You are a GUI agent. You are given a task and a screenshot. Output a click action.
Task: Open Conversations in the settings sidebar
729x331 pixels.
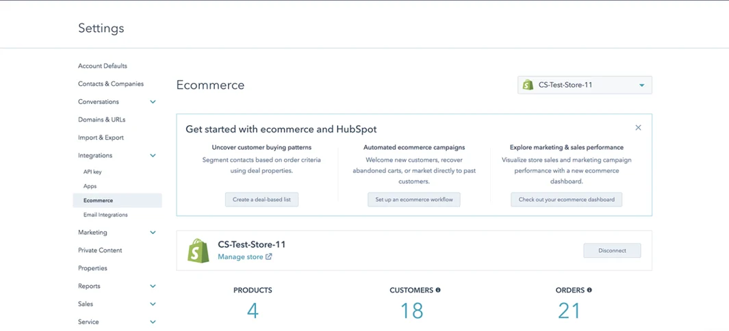point(99,102)
